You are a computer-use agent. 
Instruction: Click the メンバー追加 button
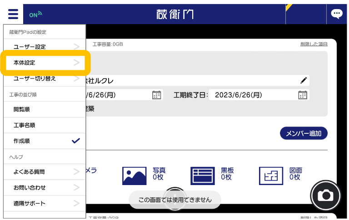(x=304, y=133)
